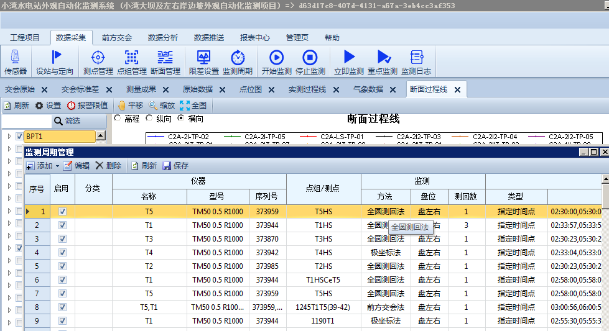Viewport: 609px width, 331px height.
Task: Delete the selected cycle with 删除
Action: click(x=109, y=166)
